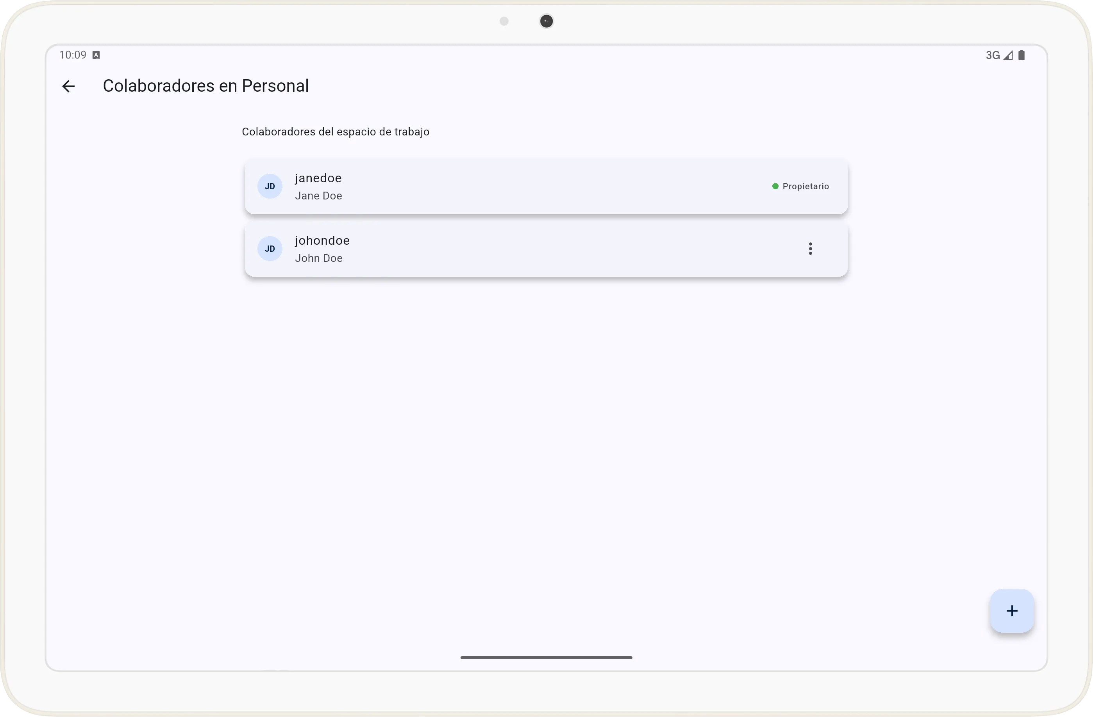Select the janedoe username text
This screenshot has height=717, width=1093.
tap(318, 178)
